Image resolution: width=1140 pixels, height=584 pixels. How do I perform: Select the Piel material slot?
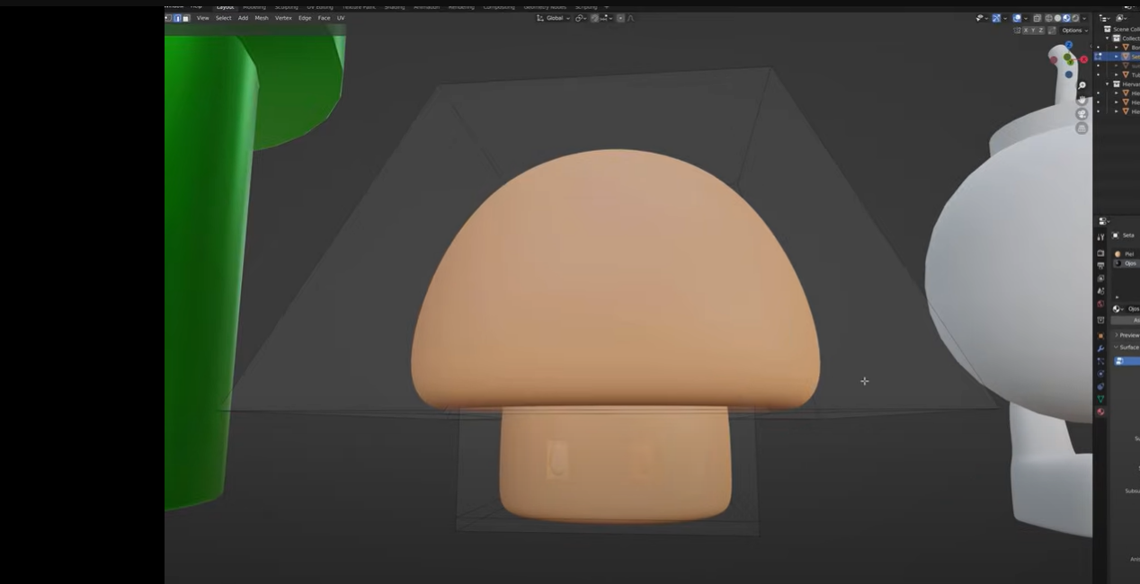[1127, 254]
